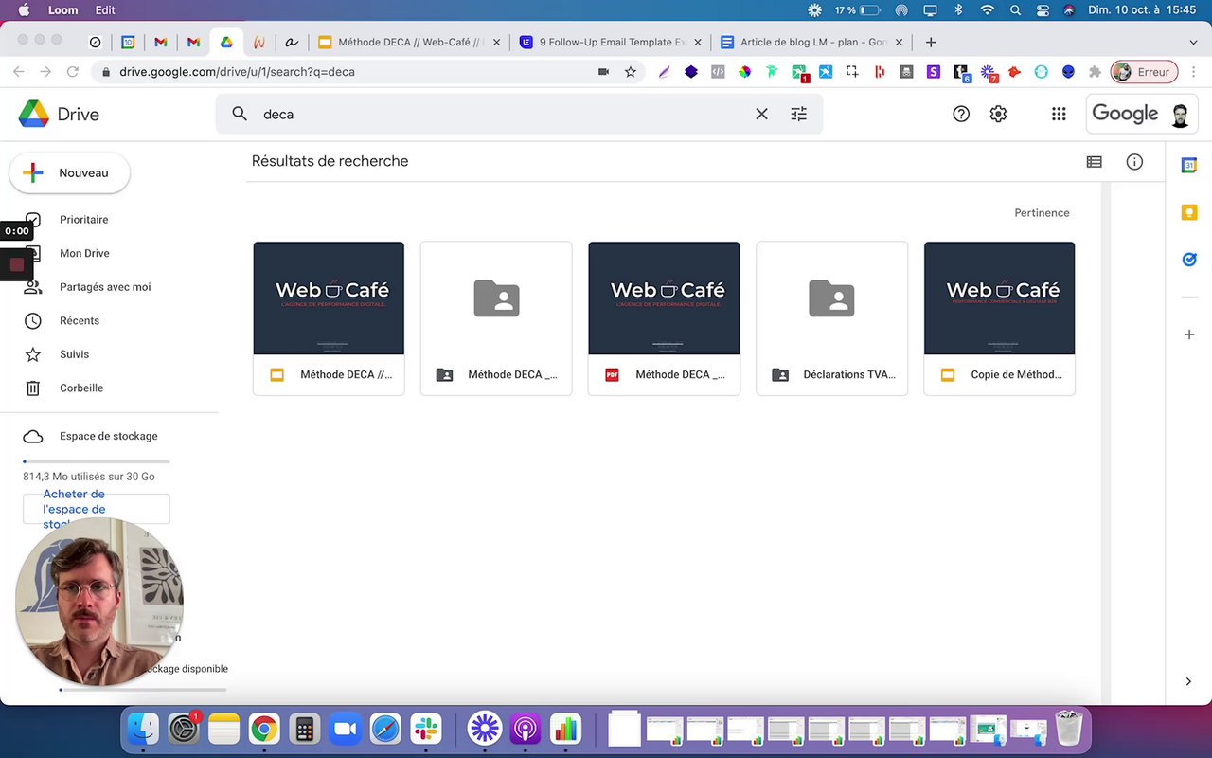Bookmark this page star icon
Screen dimensions: 1212x758
[631, 72]
